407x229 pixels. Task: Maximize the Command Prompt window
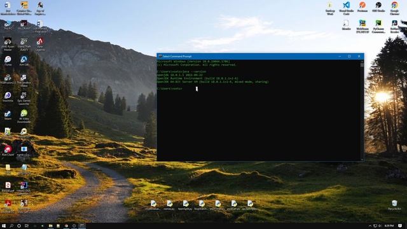click(x=349, y=57)
